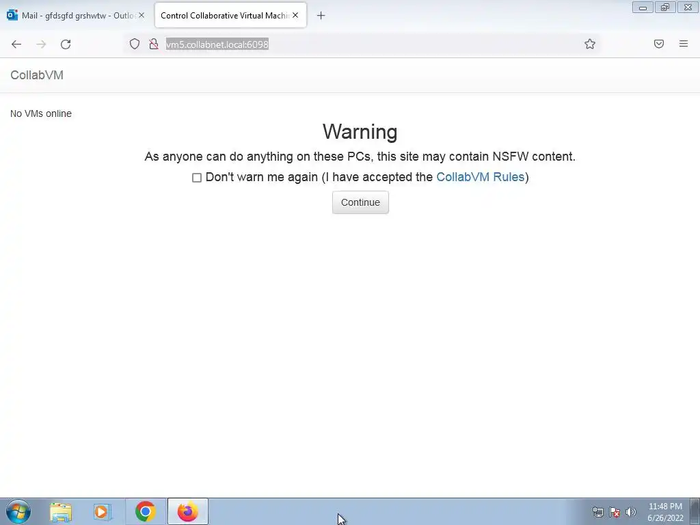Screen dimensions: 700x525
Task: Click the volume speaker tray icon
Action: [631, 512]
